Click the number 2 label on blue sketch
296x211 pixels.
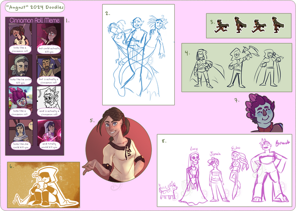pos(108,13)
